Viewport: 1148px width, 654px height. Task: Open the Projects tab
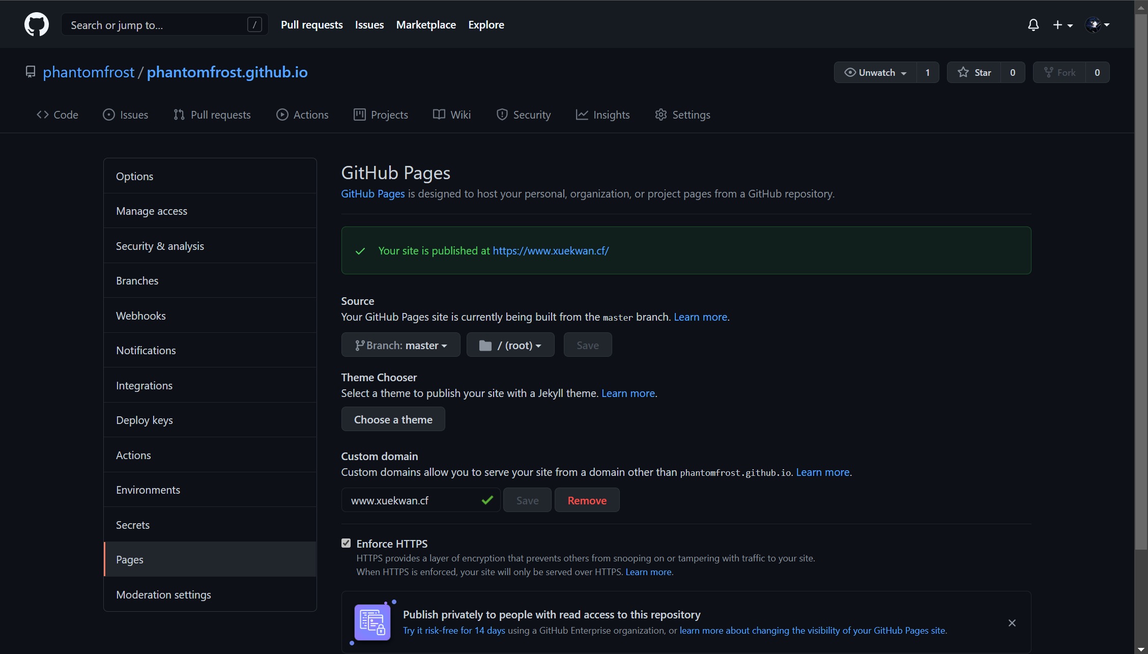(x=381, y=115)
